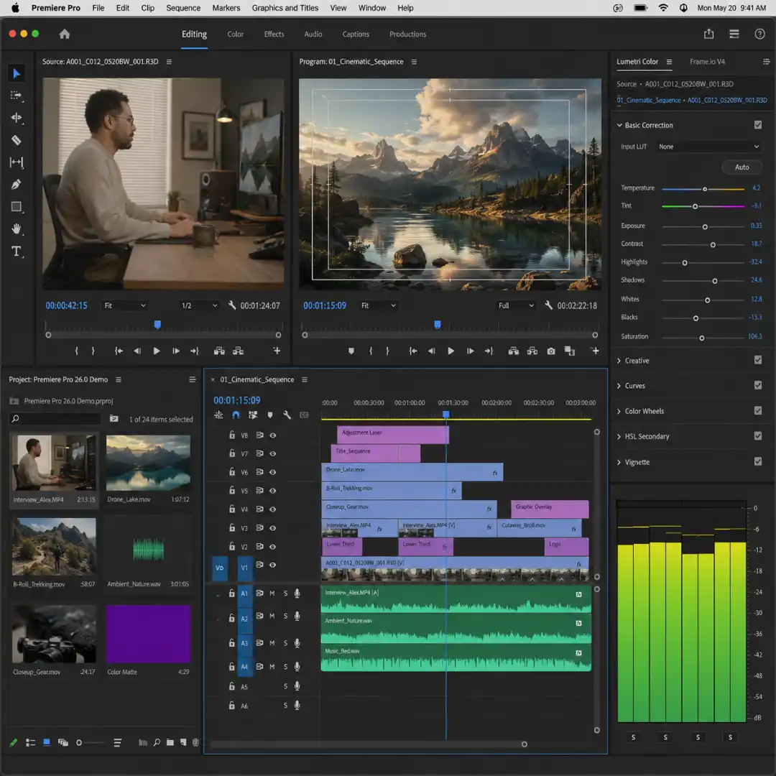Disable the Basic Correction checkbox

click(x=758, y=125)
